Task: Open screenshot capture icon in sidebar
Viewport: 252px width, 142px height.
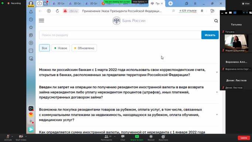Action: click(31, 59)
